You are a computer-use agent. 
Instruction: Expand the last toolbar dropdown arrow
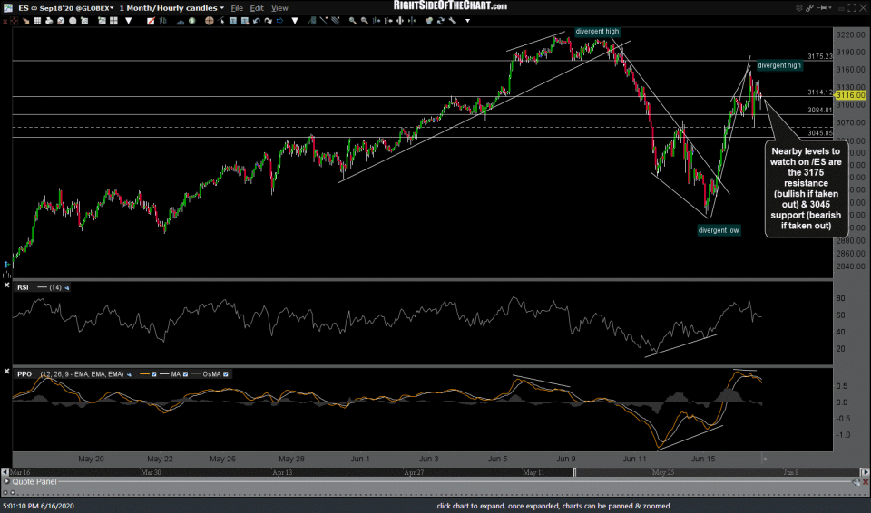[468, 21]
